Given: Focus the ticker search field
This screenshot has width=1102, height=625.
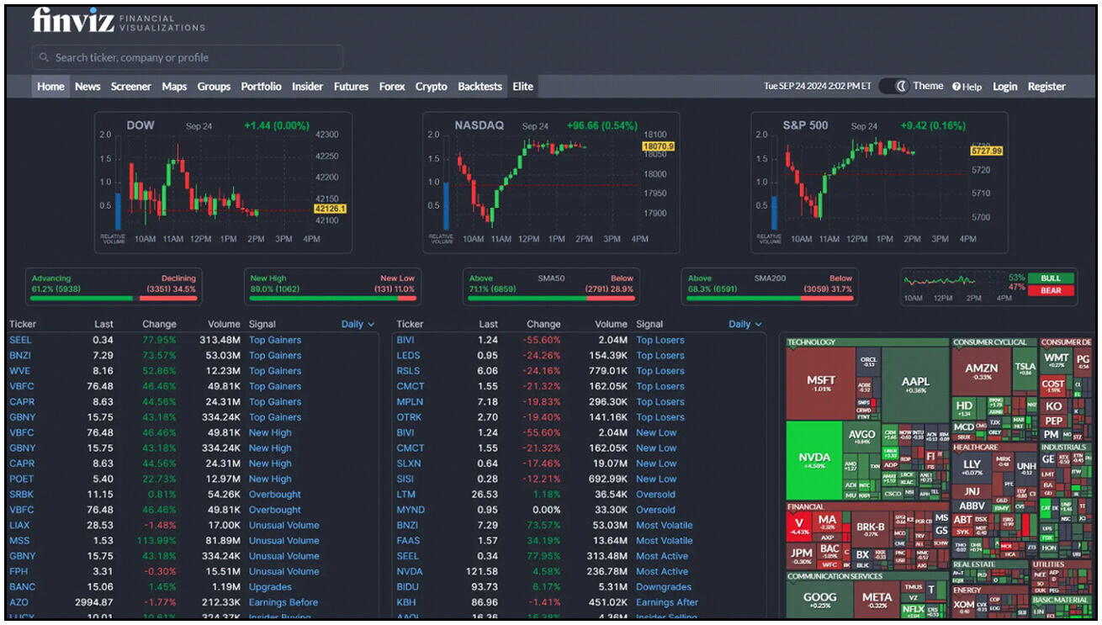Looking at the screenshot, I should point(188,57).
